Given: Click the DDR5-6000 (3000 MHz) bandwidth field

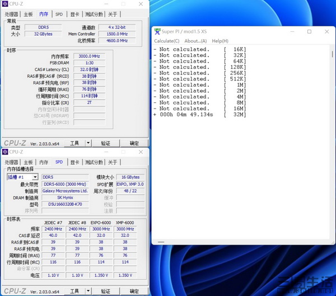Looking at the screenshot, I should coord(65,184).
